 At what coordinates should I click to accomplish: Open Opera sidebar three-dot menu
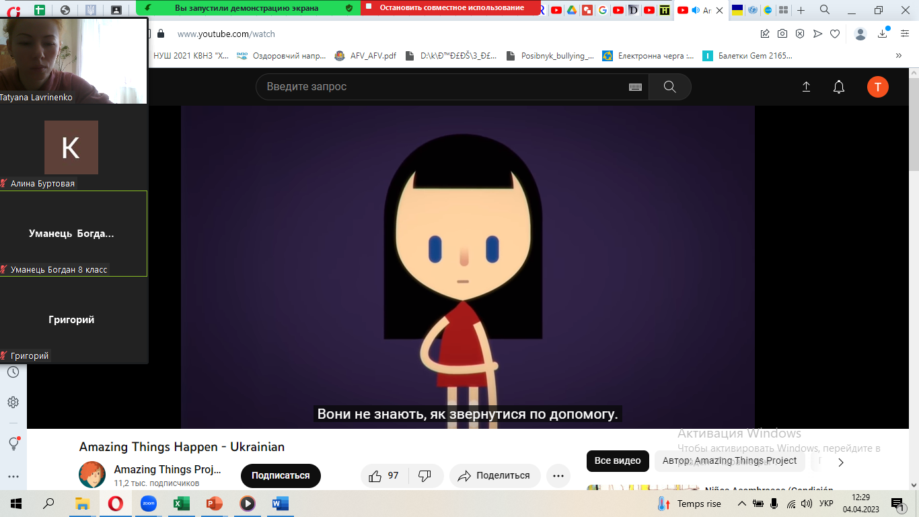(13, 476)
